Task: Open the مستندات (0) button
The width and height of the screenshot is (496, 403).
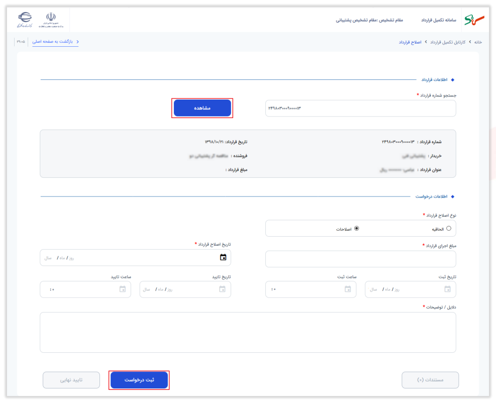Action: point(430,380)
